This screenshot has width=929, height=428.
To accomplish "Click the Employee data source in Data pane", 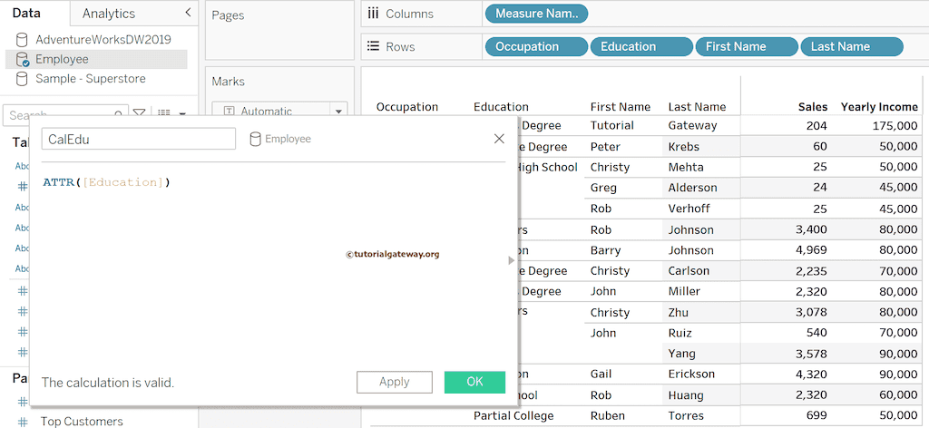I will click(x=62, y=59).
